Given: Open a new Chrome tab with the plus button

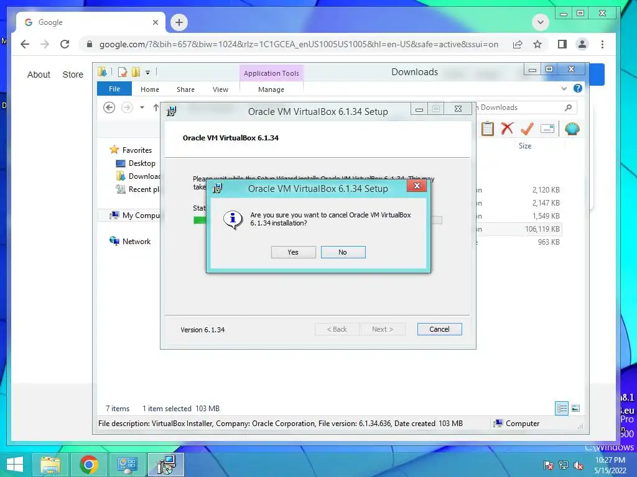Looking at the screenshot, I should 179,22.
